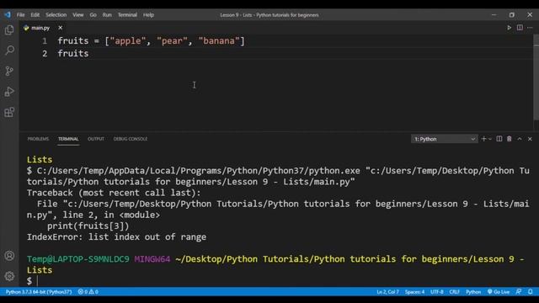Viewport: 539px width, 303px height.
Task: Split the editor to the right
Action: coord(520,28)
